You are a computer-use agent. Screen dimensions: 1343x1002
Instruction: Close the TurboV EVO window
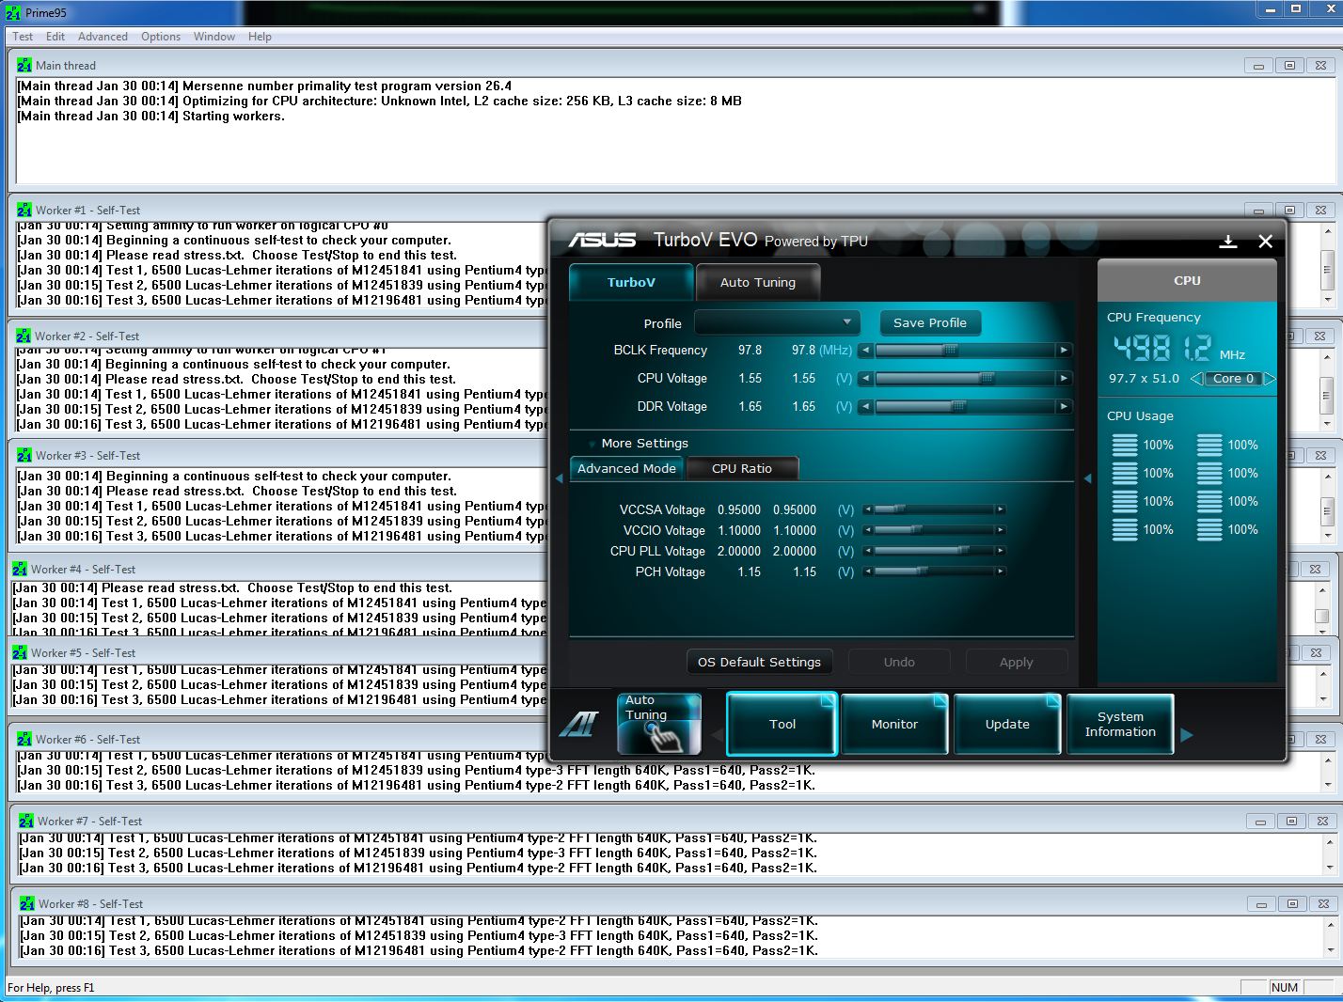(1266, 242)
